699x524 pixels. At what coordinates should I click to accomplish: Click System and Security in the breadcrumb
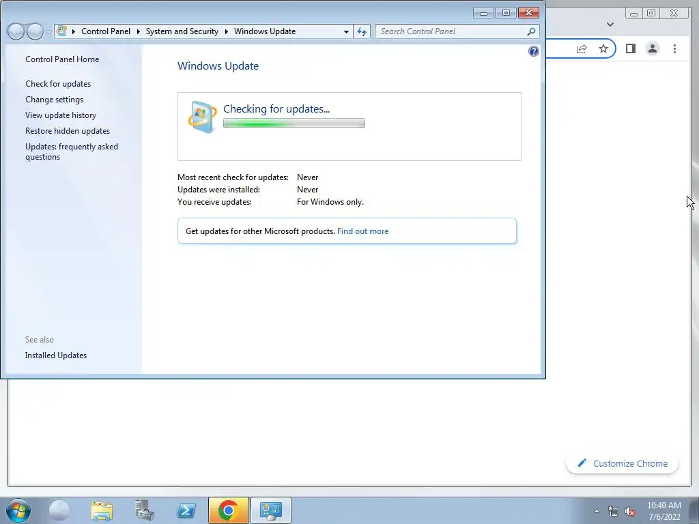pos(182,31)
